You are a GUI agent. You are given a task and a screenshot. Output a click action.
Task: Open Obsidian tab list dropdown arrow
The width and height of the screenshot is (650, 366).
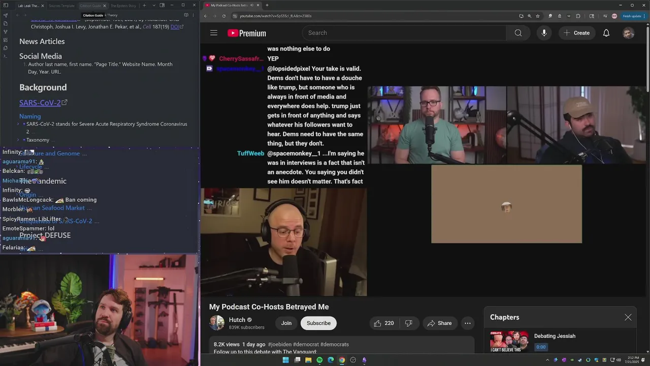pos(153,6)
